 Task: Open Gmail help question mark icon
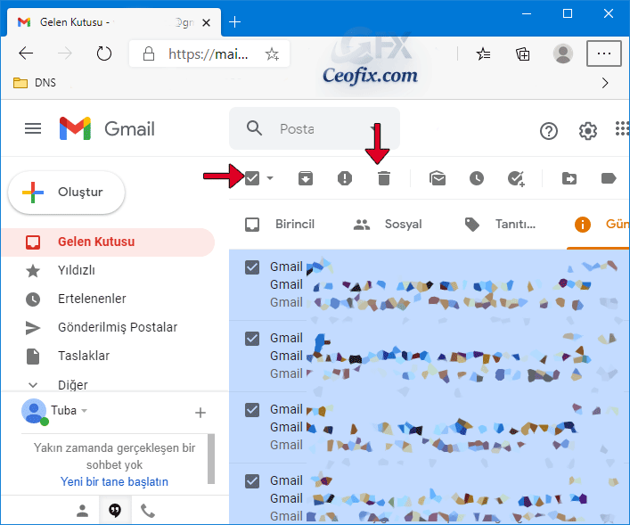[548, 131]
